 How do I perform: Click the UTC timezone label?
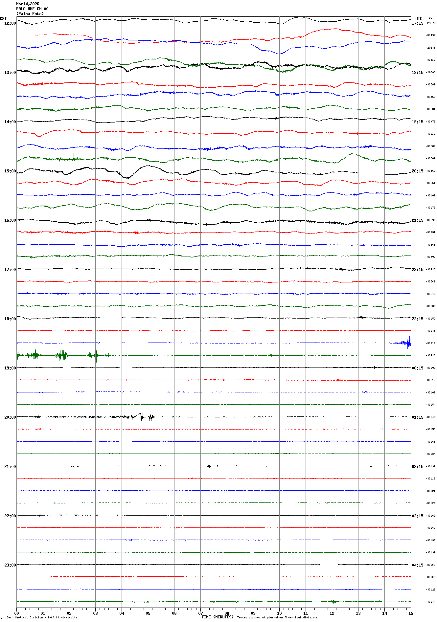[x=419, y=19]
